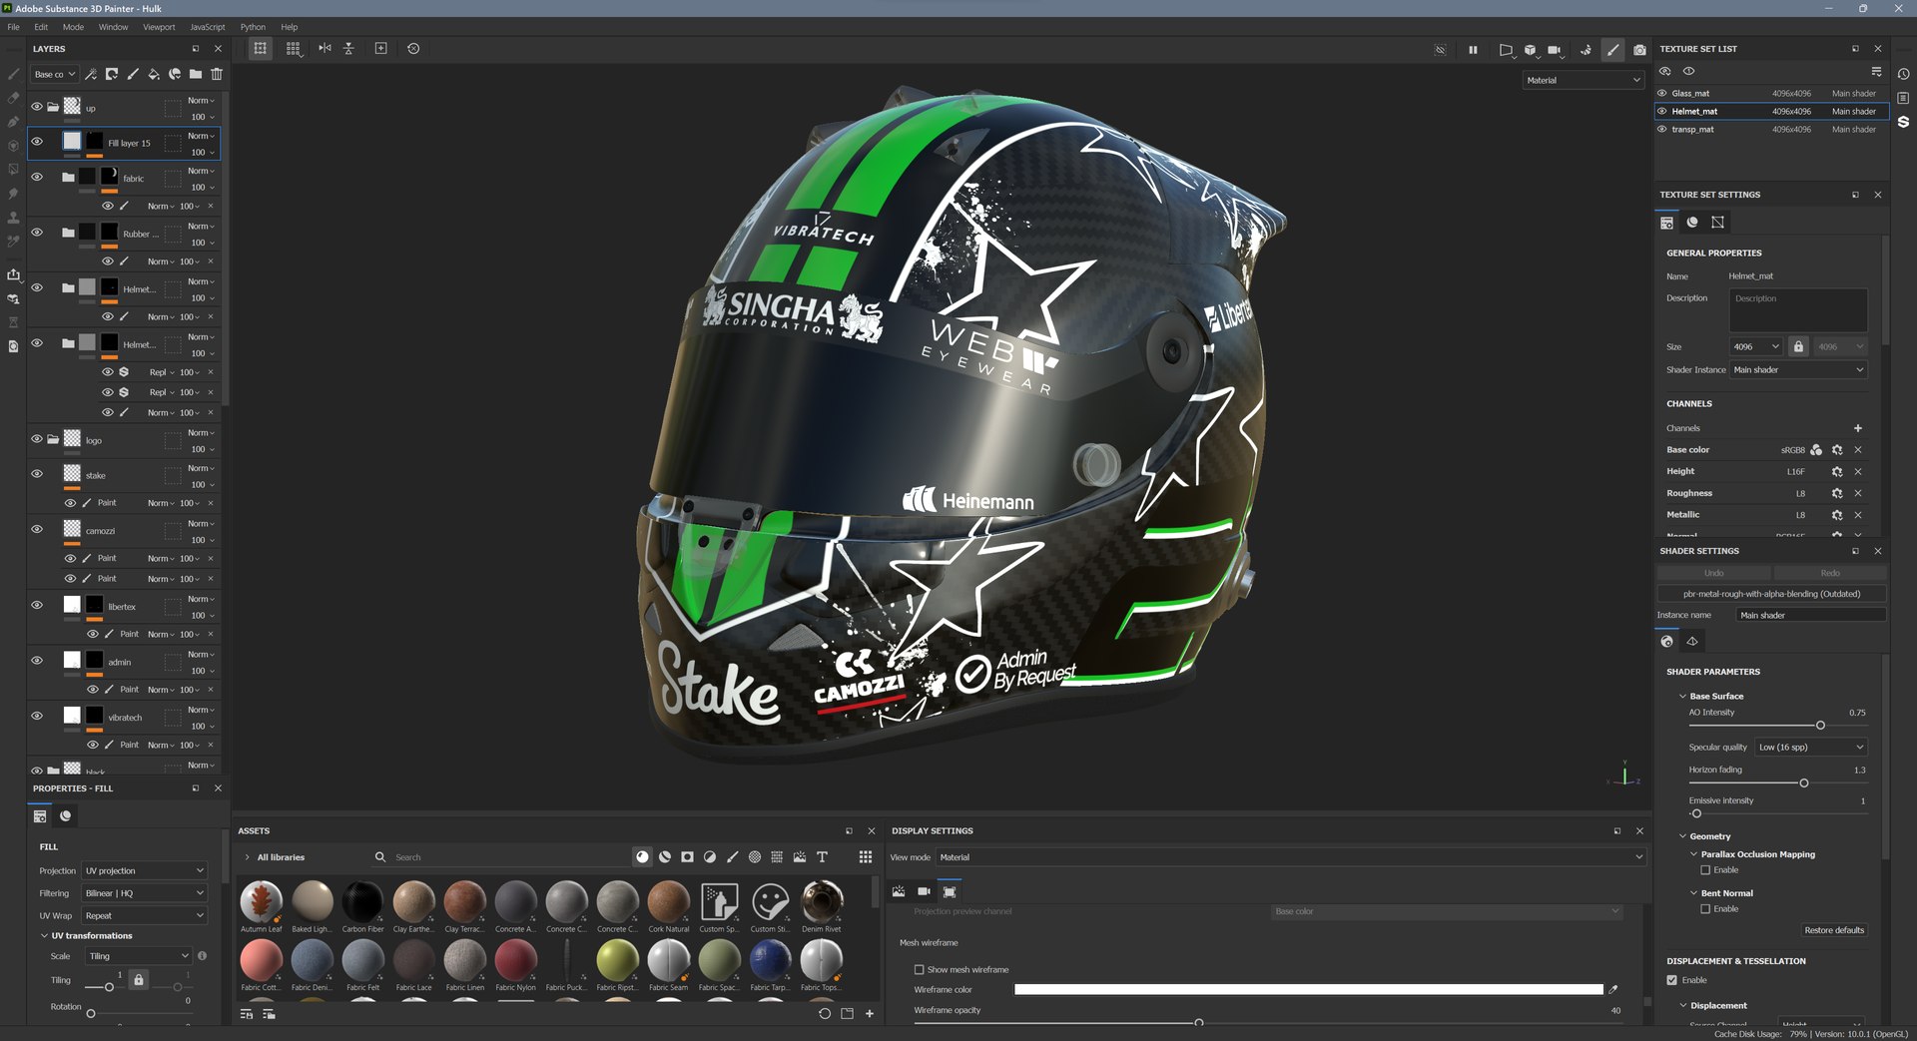Click the lock icon next to the Size field
1917x1041 pixels.
[1798, 346]
